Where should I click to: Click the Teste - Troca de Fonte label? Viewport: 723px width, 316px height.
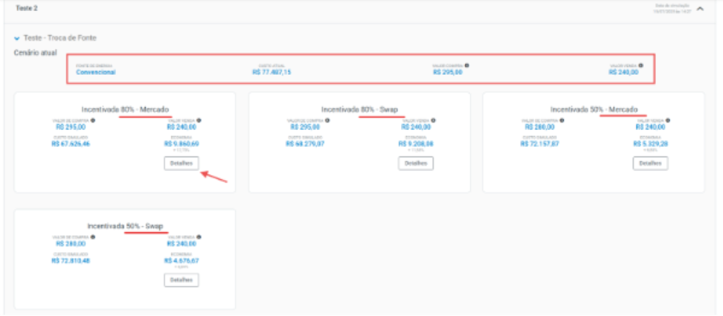[60, 38]
